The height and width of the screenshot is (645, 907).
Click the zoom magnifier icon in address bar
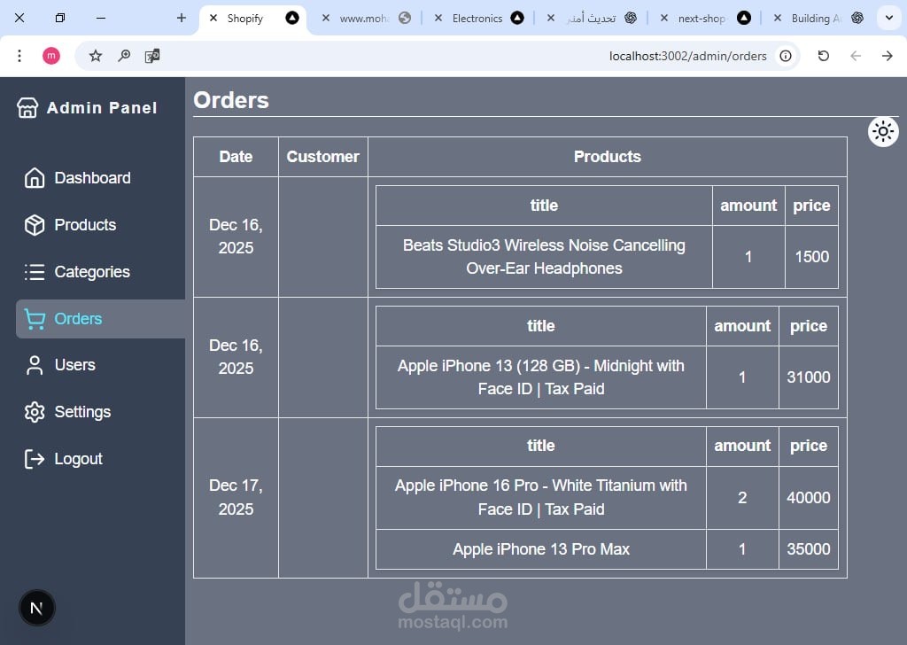(x=124, y=56)
